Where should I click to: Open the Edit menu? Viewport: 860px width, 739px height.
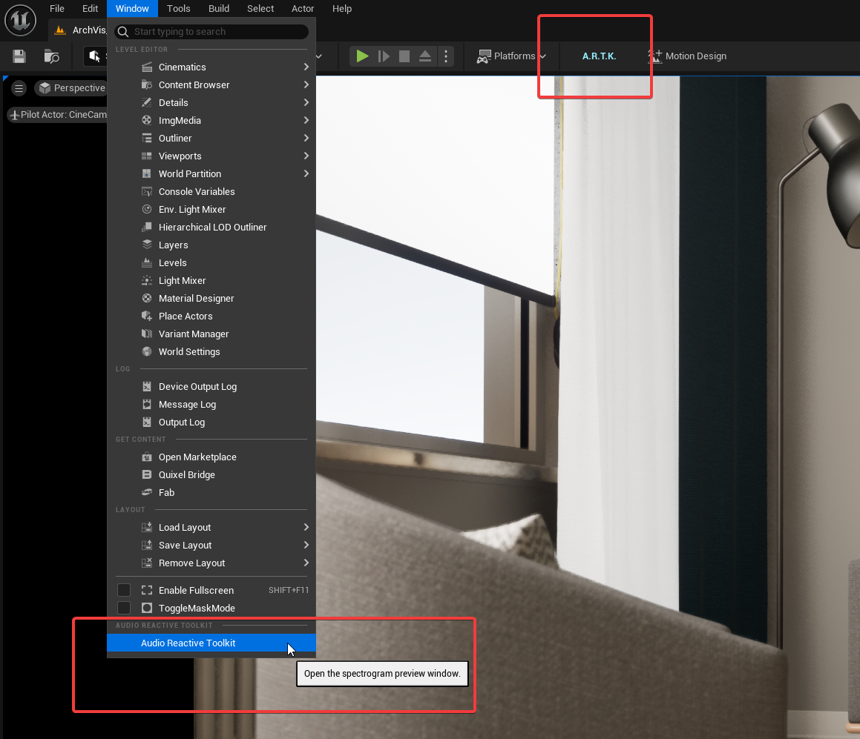click(90, 9)
